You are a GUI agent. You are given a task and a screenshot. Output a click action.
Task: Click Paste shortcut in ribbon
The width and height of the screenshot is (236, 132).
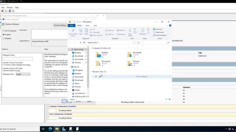pyautogui.click(x=96, y=35)
